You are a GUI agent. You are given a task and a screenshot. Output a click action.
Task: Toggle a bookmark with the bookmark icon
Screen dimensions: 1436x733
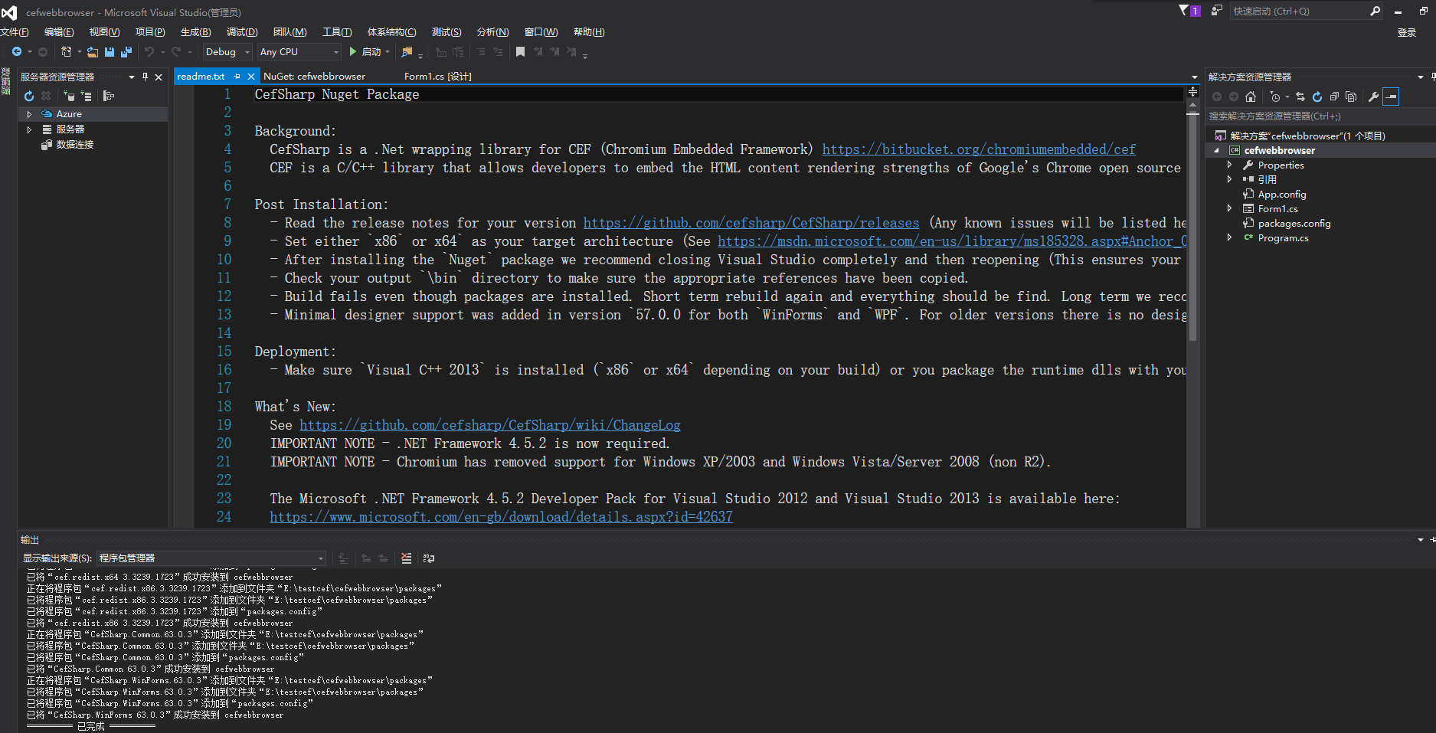tap(520, 52)
